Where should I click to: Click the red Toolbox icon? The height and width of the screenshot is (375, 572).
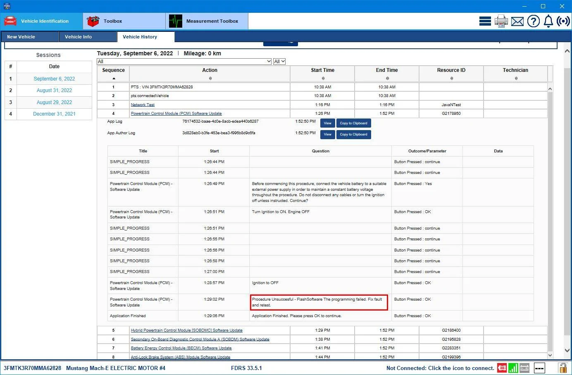(93, 21)
